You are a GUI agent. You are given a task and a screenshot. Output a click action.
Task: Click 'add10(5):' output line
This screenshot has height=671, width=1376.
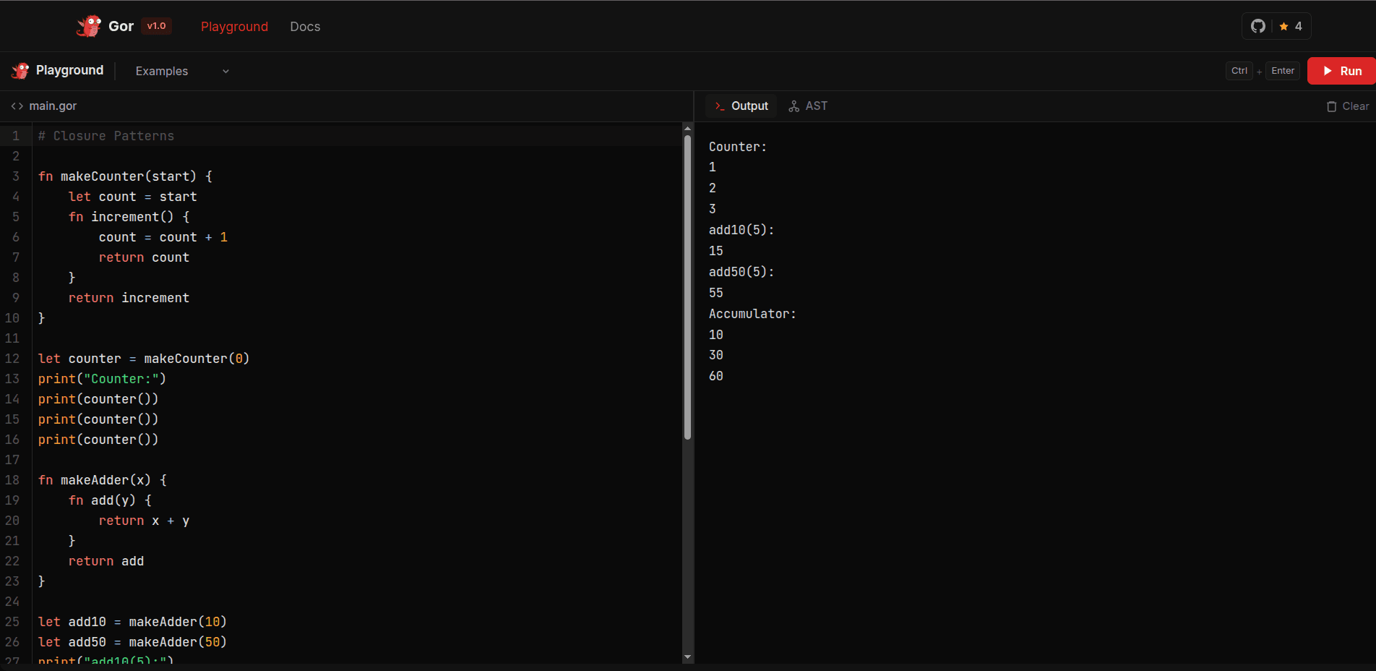[741, 230]
